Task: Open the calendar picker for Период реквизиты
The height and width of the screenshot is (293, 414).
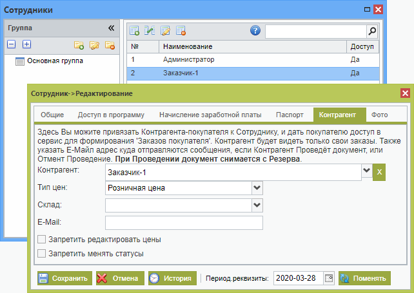Action: [x=329, y=278]
